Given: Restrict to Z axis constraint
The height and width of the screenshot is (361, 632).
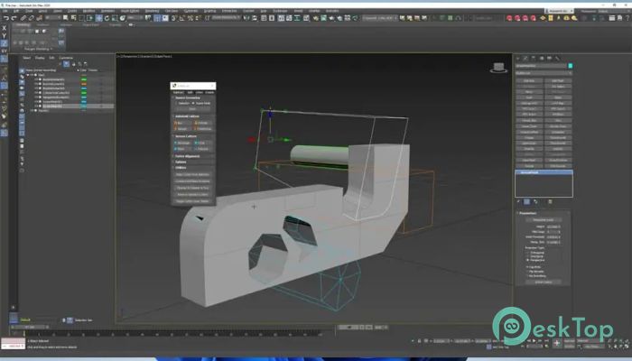Looking at the screenshot, I should tap(4, 43).
